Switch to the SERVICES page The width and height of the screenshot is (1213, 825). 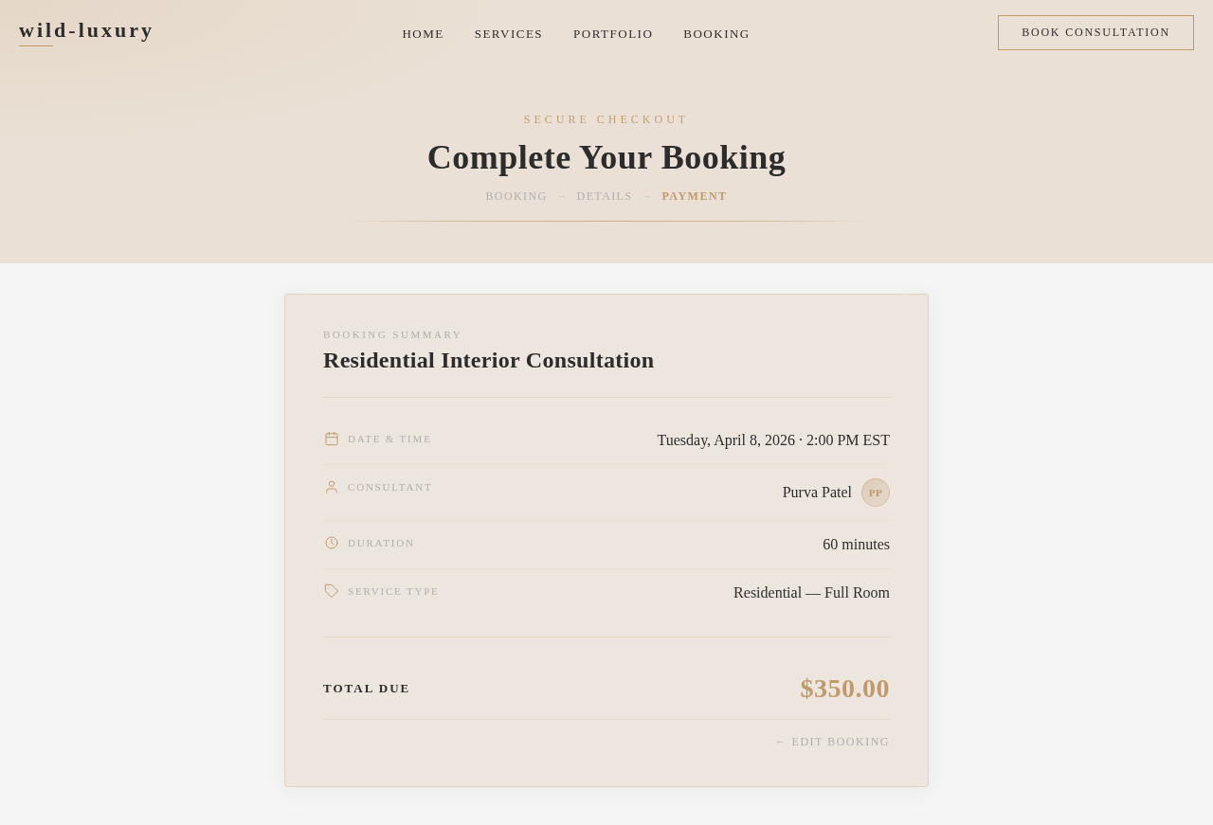point(508,33)
